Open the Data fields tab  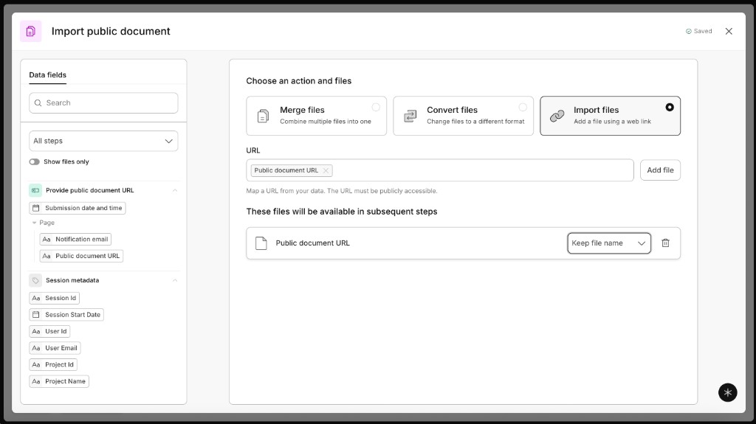pyautogui.click(x=48, y=74)
